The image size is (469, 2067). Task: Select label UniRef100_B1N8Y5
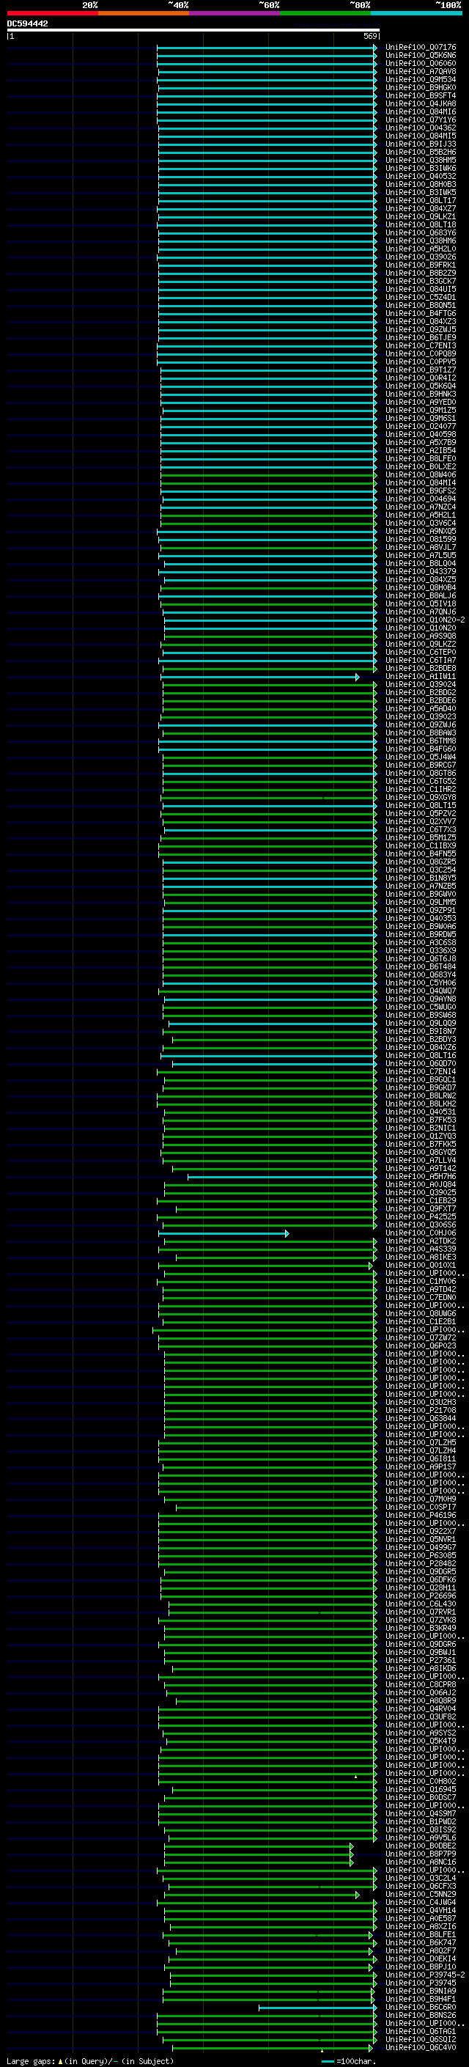coord(421,878)
